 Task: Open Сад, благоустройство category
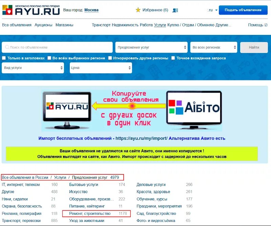tap(156, 213)
